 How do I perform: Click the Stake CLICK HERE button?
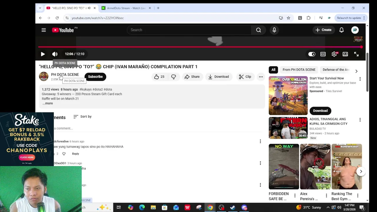[27, 157]
